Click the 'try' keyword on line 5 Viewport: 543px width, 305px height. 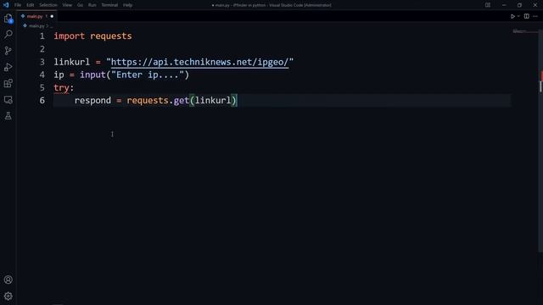point(61,87)
